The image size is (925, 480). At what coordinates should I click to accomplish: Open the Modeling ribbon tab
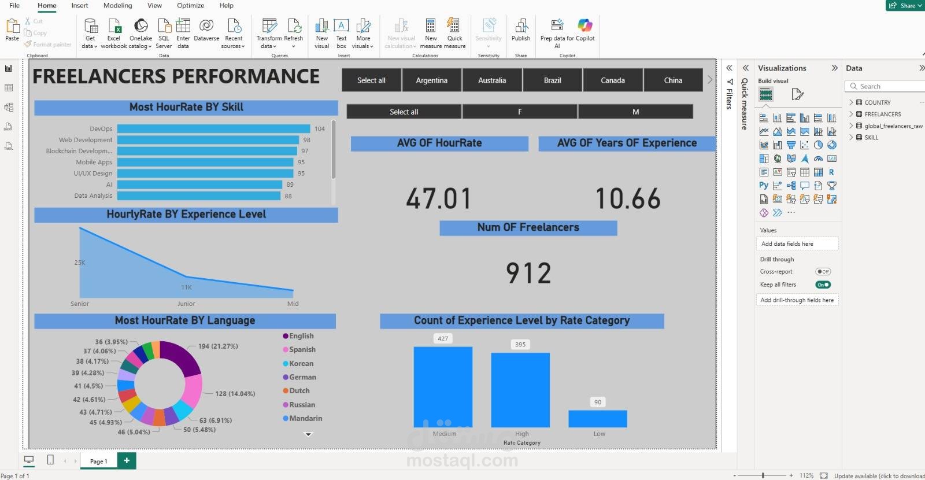(x=117, y=5)
